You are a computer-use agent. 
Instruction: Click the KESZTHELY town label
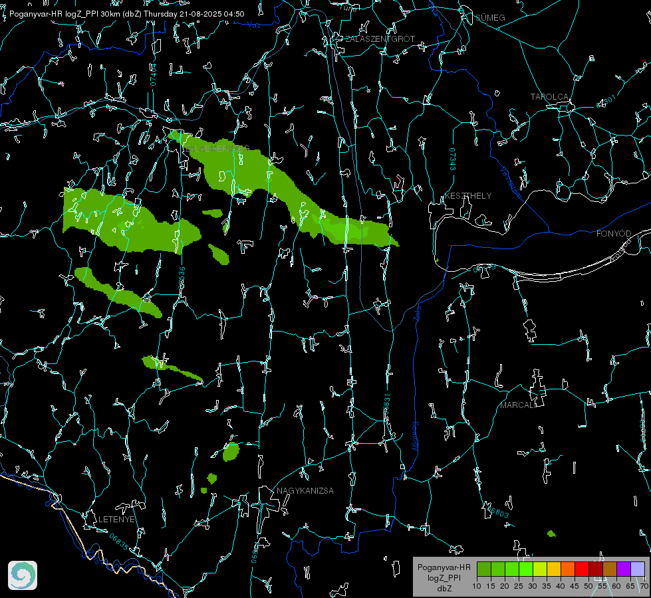point(468,195)
